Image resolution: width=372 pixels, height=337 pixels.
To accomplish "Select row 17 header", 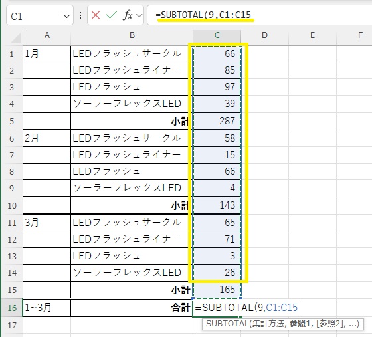I will coord(11,325).
